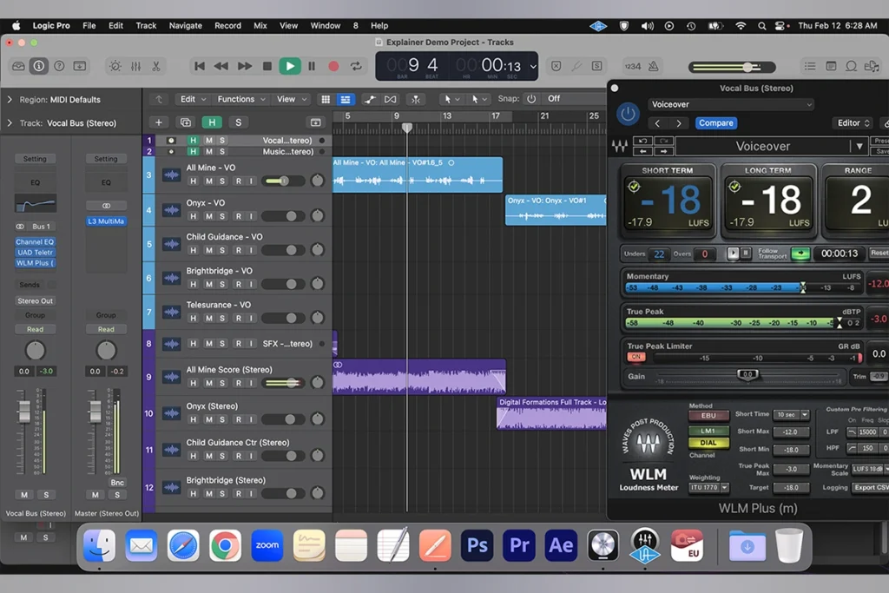Start recording with the red Record button

[333, 66]
